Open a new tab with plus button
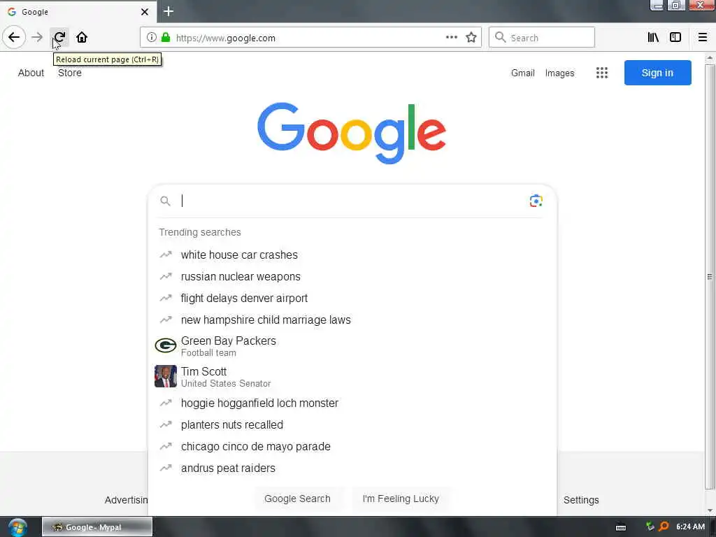The image size is (716, 537). 169,11
